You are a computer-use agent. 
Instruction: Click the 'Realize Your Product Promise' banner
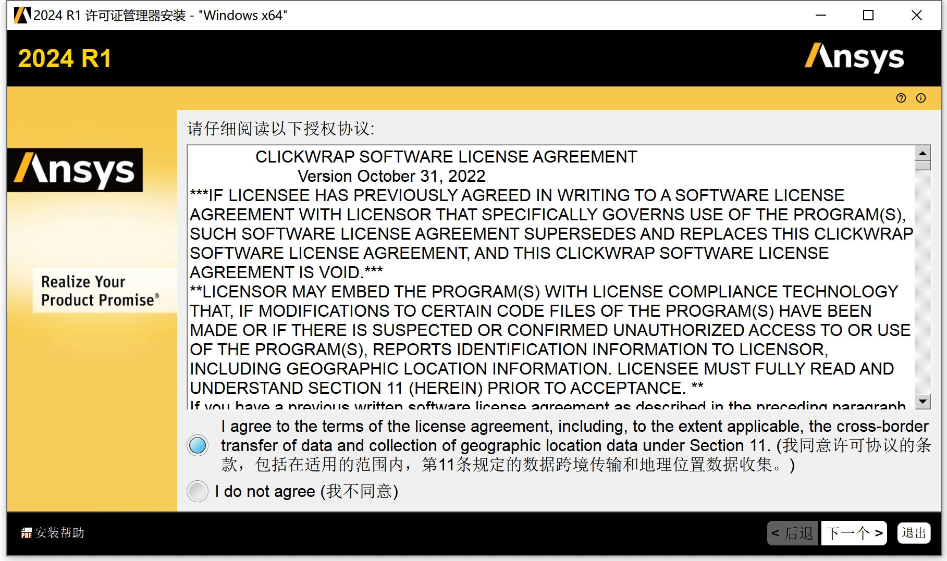pyautogui.click(x=99, y=291)
